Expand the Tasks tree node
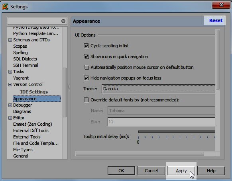Viewport: 232px width, 181px height. click(10, 72)
